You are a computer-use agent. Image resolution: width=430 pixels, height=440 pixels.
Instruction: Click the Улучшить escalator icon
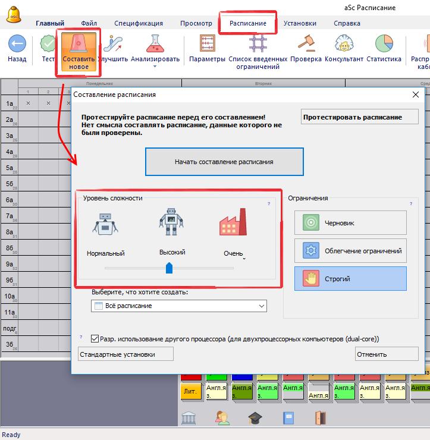[x=113, y=44]
